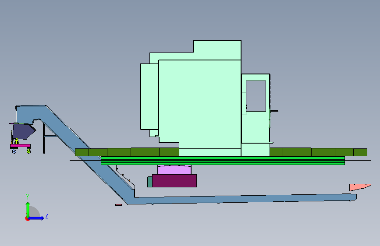Pick the leftmost olive-green block
Viewport: 380px width, 246px height.
[x=82, y=152]
